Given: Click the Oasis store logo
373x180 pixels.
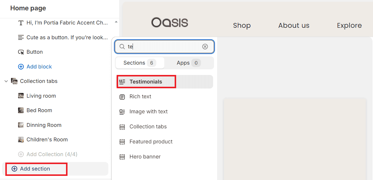Looking at the screenshot, I should (170, 22).
